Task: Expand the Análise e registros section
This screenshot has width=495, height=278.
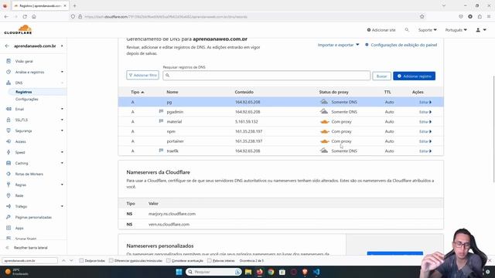Action: click(x=62, y=72)
